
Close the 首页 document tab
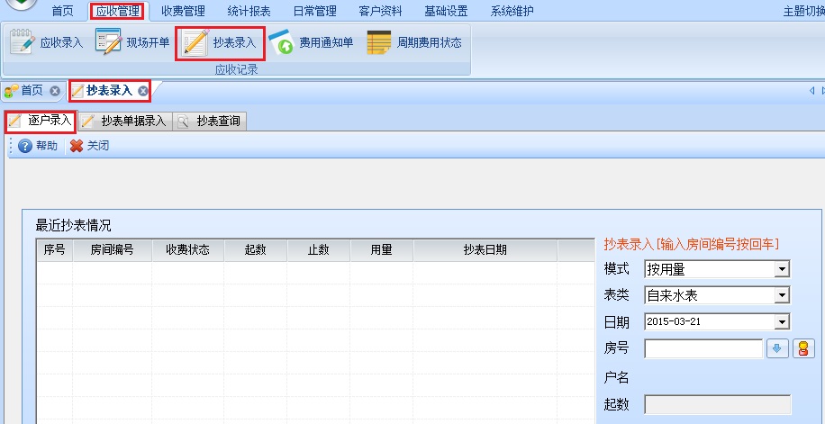pos(55,91)
